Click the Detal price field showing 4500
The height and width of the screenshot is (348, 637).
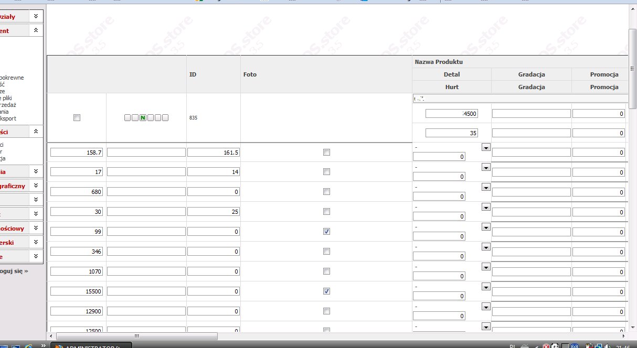[452, 114]
